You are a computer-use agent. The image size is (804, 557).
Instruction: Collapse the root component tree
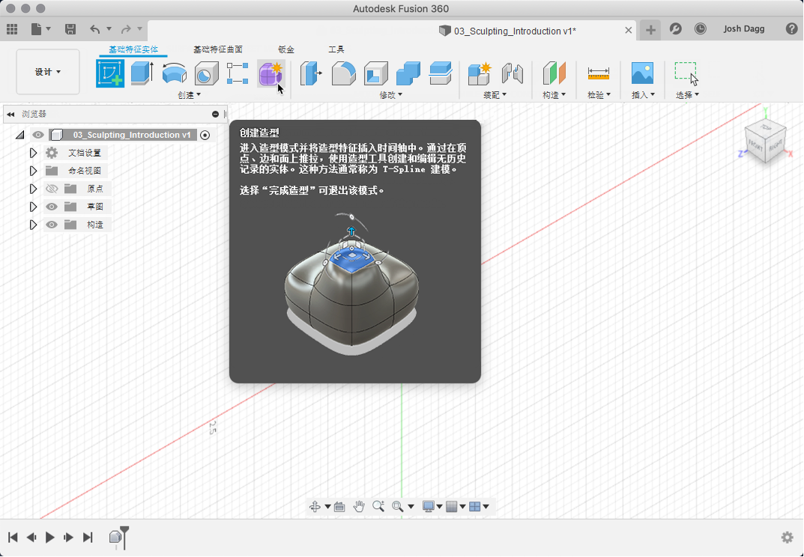[x=20, y=136]
